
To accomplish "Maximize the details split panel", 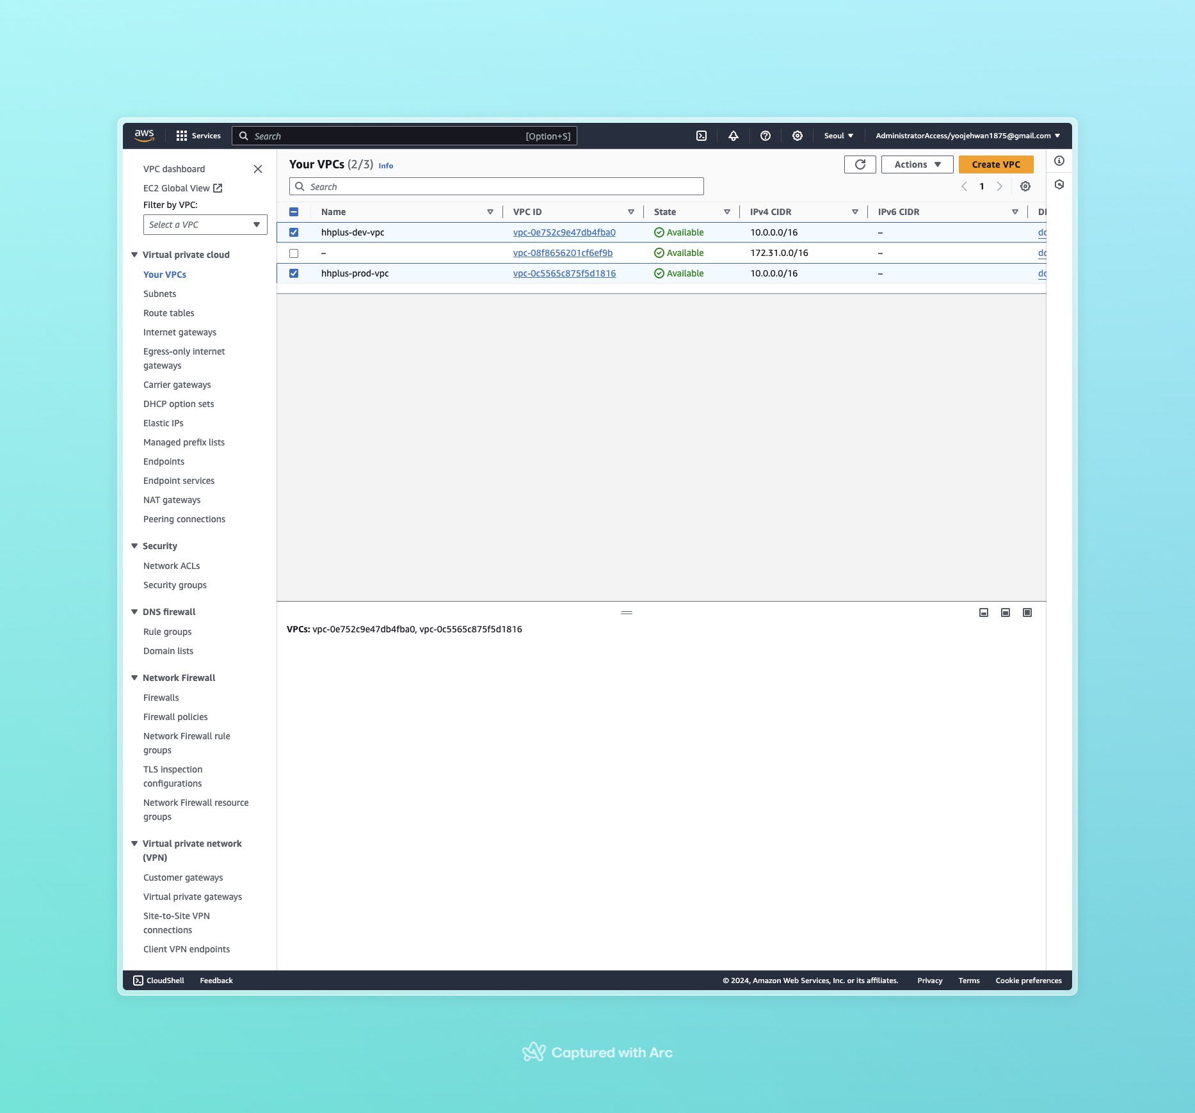I will [1027, 613].
